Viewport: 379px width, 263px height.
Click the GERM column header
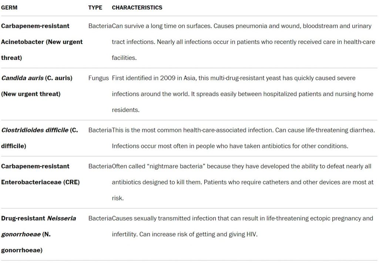tap(9, 7)
